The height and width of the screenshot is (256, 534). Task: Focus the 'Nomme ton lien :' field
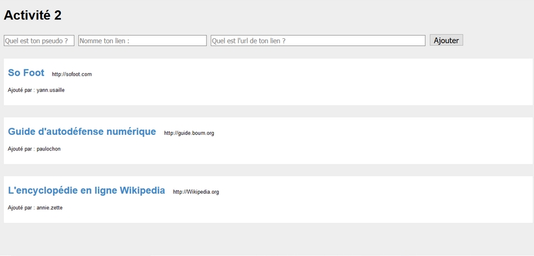point(143,41)
